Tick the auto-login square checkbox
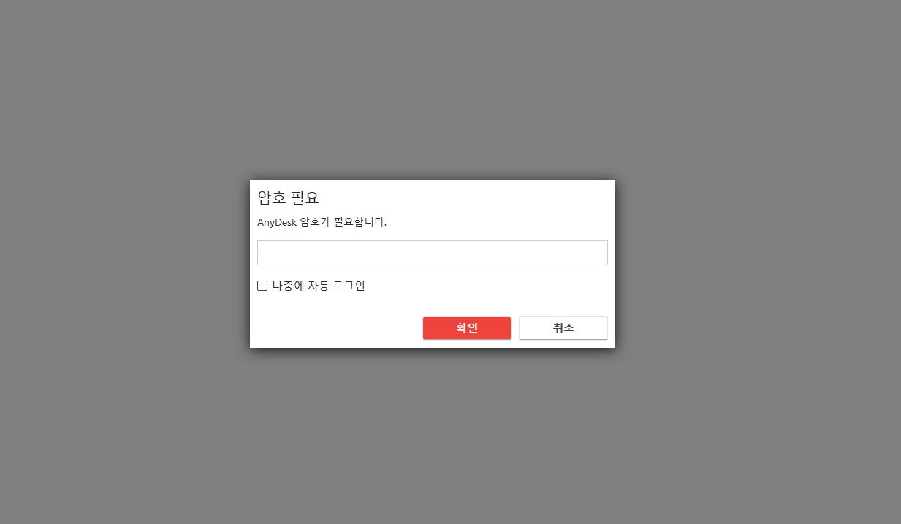The image size is (901, 524). (262, 286)
